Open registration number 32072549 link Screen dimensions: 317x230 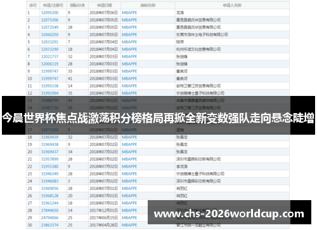click(x=49, y=27)
